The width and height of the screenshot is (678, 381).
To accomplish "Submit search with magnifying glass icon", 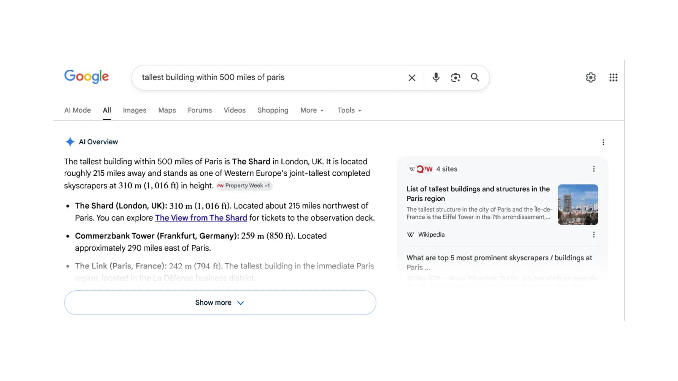I will coord(475,77).
